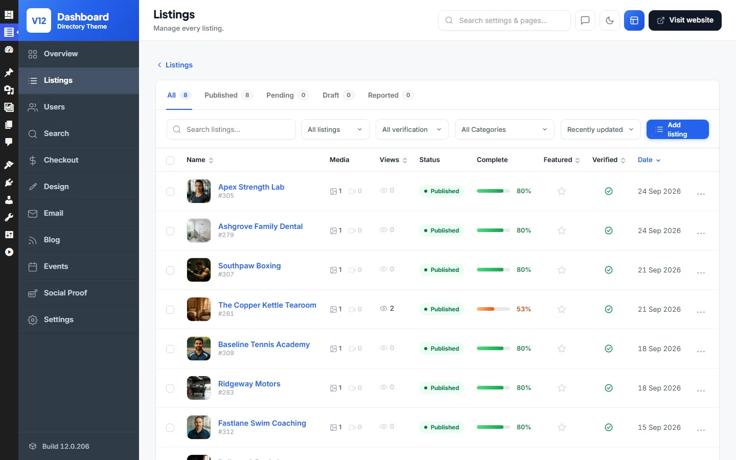Toggle dark mode moon icon
The height and width of the screenshot is (460, 736).
click(x=610, y=20)
